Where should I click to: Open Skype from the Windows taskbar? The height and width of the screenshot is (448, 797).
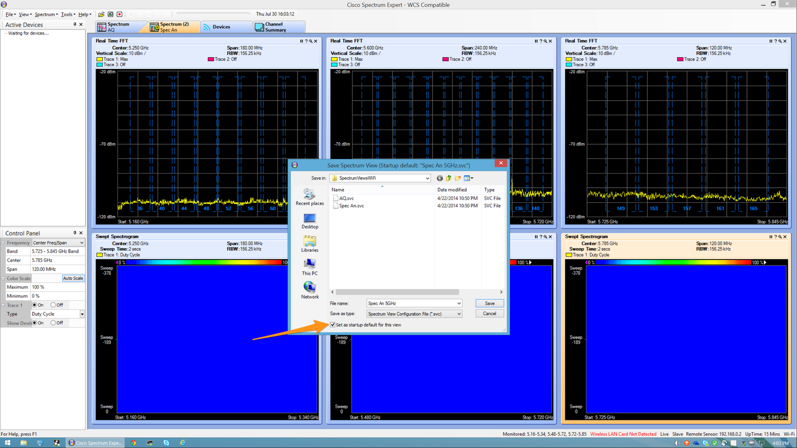pyautogui.click(x=166, y=443)
